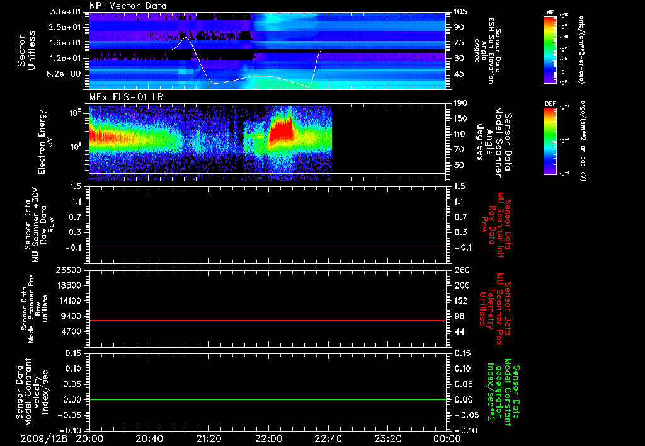Click the "2.5e+01" sector tick label
645x446 pixels.
66,27
